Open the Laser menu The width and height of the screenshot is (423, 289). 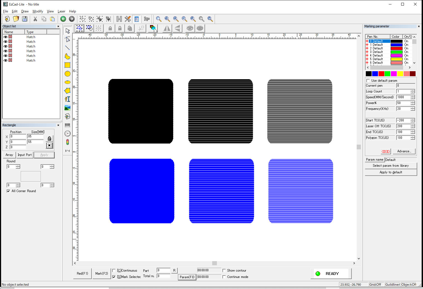(61, 11)
